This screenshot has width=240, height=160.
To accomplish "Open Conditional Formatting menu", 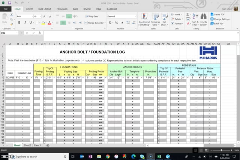I will click(x=144, y=19).
